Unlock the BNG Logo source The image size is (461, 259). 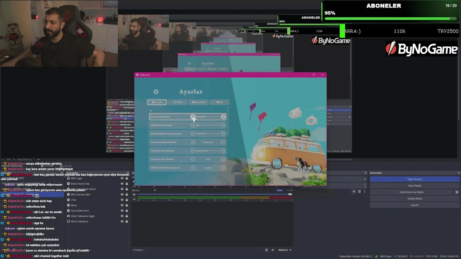[x=127, y=178]
